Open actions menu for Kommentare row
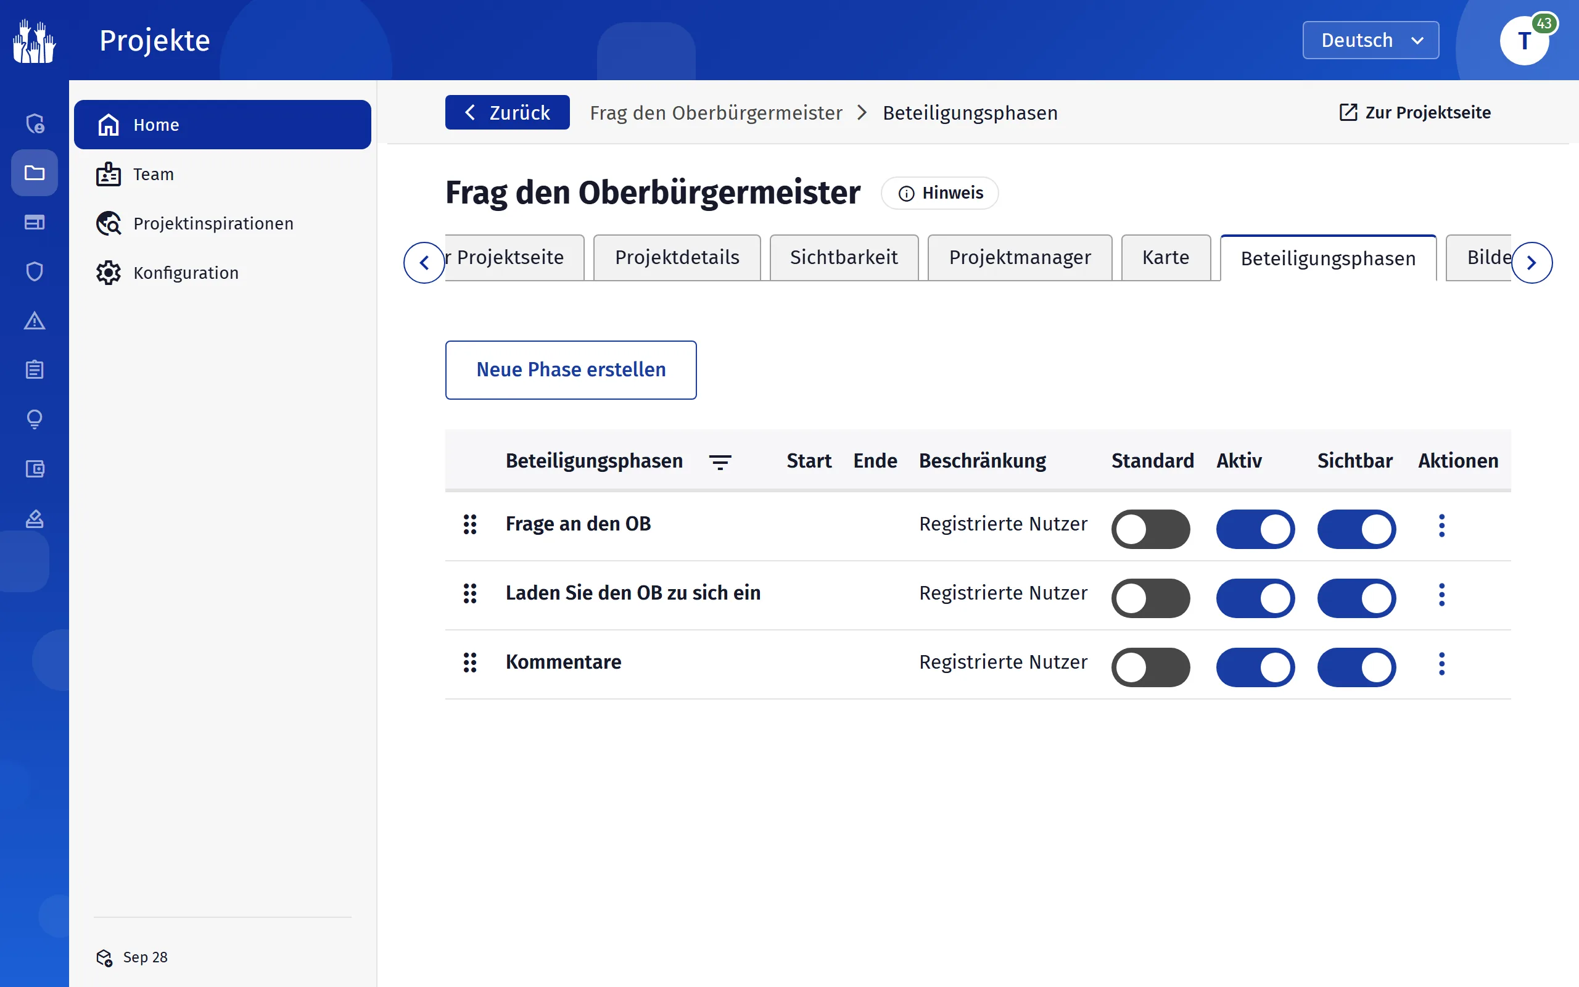The height and width of the screenshot is (987, 1579). tap(1441, 664)
